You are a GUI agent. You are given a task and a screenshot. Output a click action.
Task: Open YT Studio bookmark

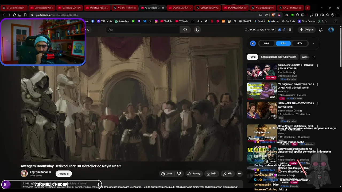182,21
